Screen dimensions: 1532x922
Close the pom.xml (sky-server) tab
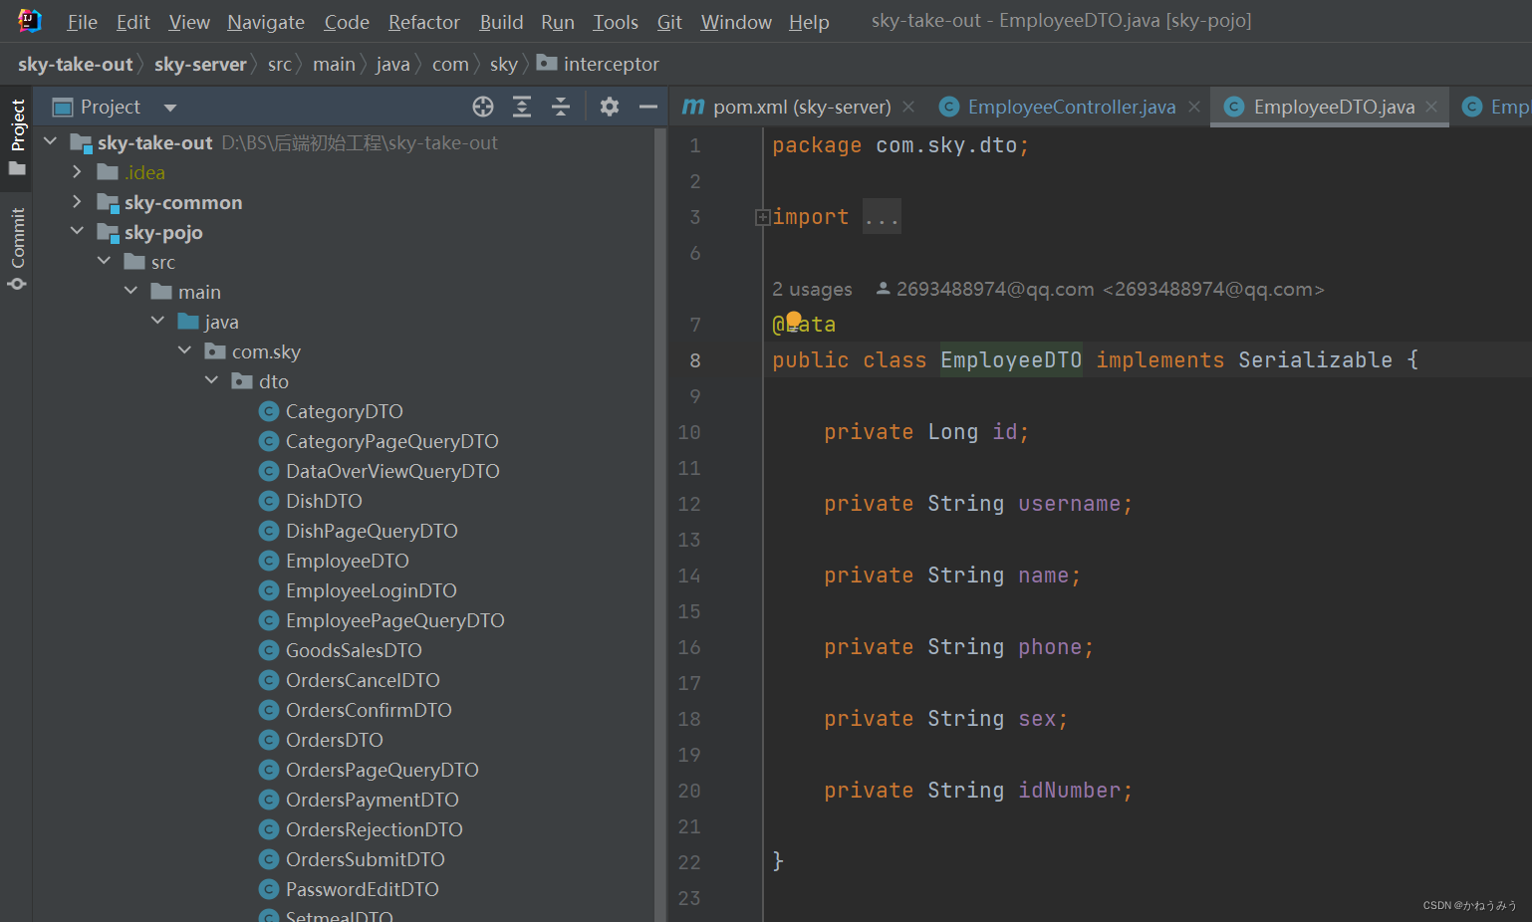tap(907, 106)
